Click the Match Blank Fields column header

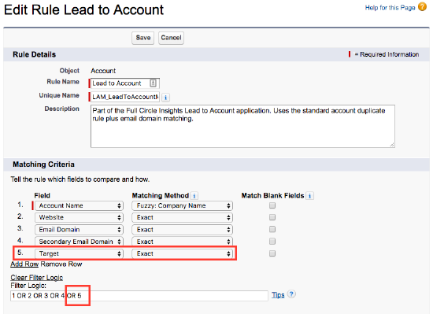(x=272, y=196)
